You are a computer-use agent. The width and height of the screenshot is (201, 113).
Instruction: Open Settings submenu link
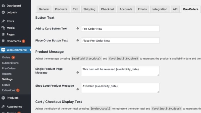click(x=7, y=79)
